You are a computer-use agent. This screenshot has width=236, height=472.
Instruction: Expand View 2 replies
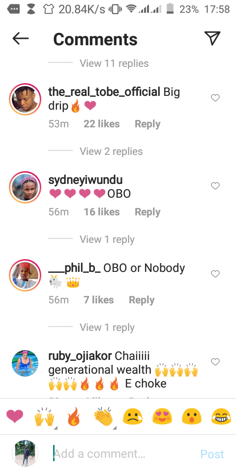[111, 151]
